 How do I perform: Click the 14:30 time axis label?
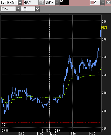(x=92, y=134)
